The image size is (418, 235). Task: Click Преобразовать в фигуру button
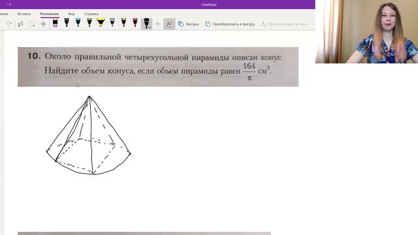pyautogui.click(x=230, y=24)
